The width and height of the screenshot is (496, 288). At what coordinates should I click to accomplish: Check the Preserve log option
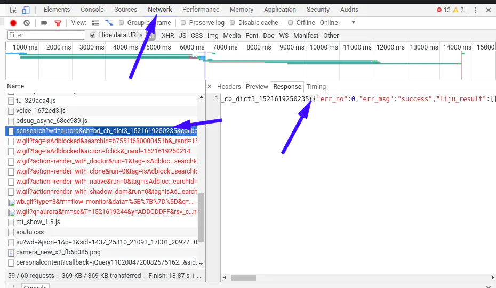(183, 23)
